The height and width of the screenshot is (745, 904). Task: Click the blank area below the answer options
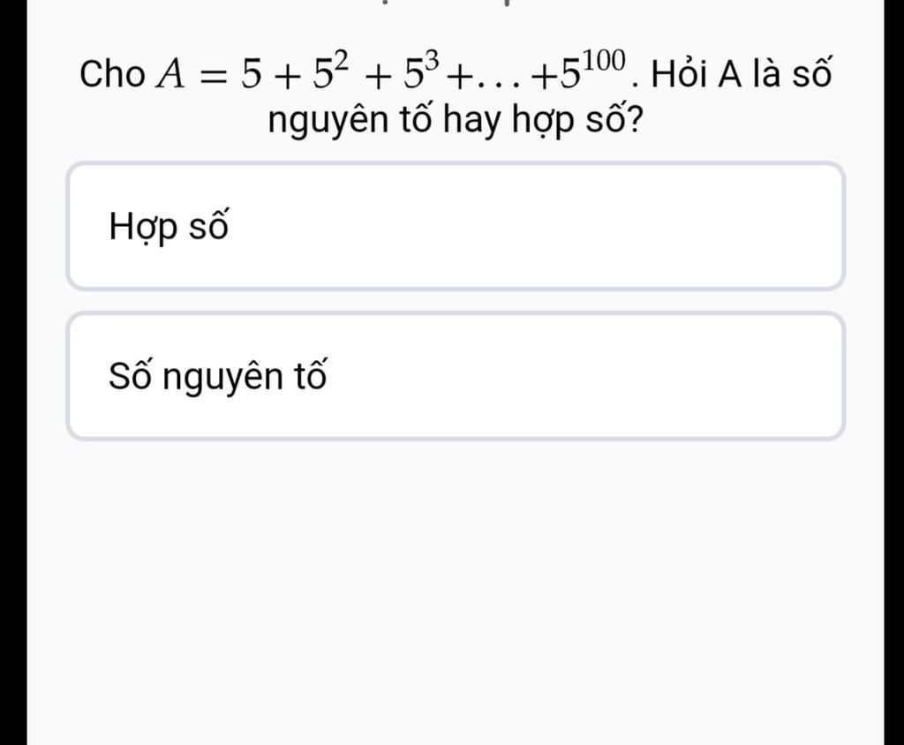click(x=456, y=588)
